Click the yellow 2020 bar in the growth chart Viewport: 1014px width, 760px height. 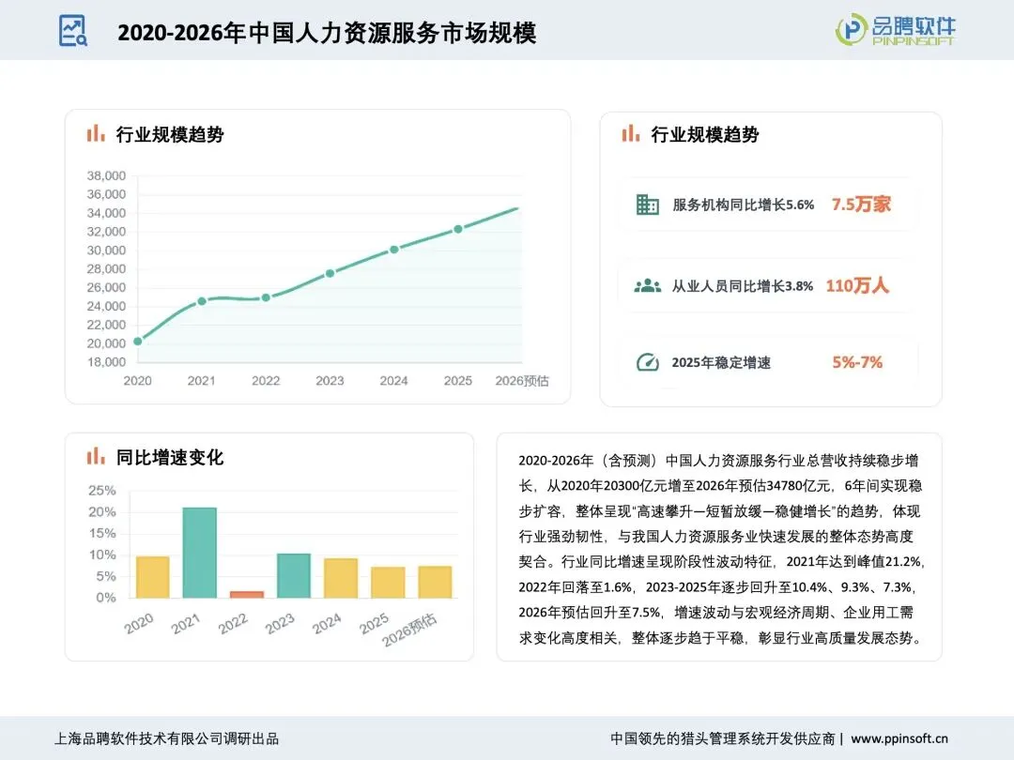coord(153,577)
